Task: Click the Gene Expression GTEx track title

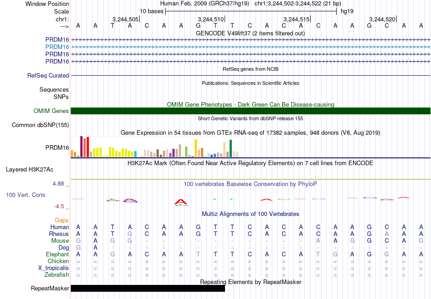Action: click(x=250, y=133)
